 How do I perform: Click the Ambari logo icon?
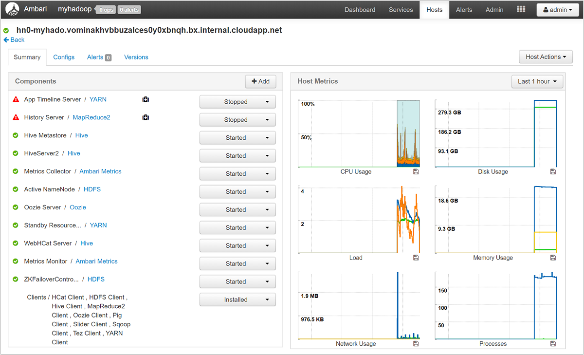(12, 9)
